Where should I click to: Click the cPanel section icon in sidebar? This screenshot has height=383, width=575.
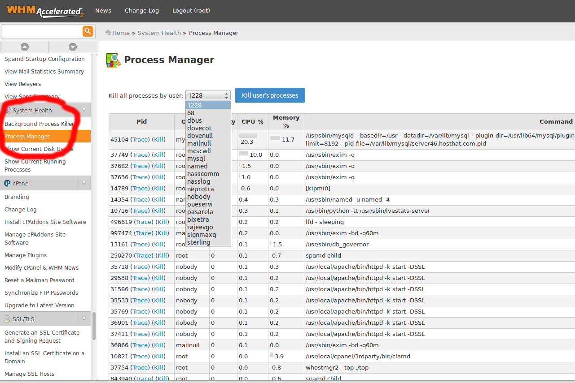click(x=6, y=183)
